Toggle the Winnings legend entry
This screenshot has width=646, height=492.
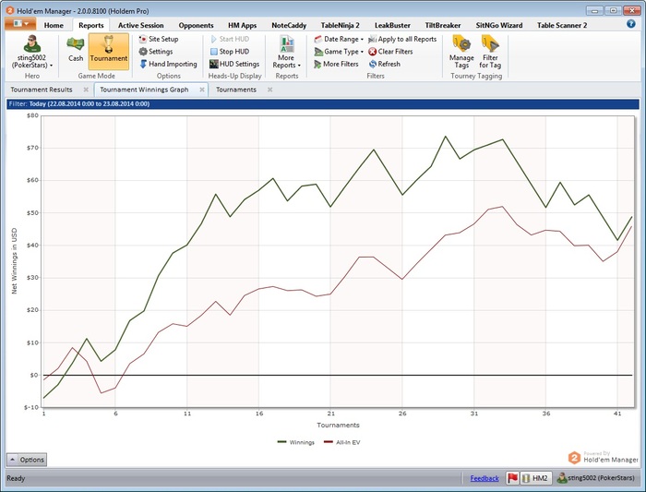pos(296,442)
